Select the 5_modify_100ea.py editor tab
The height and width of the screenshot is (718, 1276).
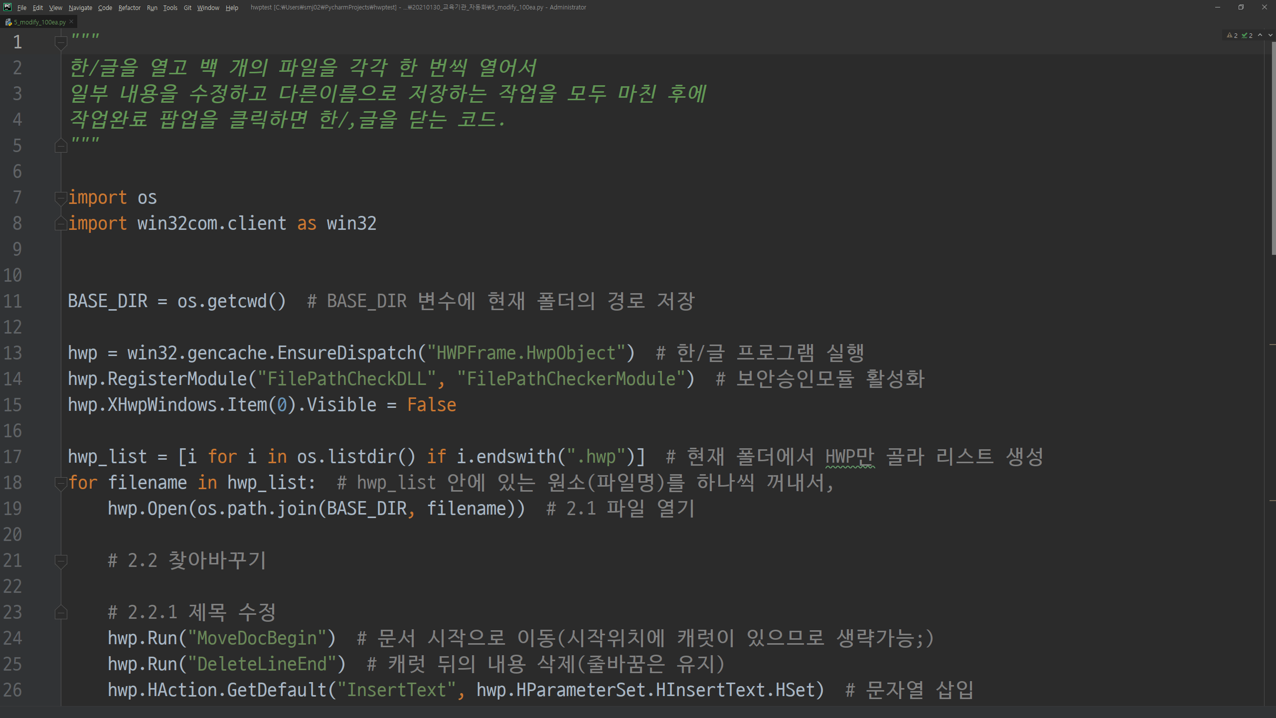coord(39,22)
